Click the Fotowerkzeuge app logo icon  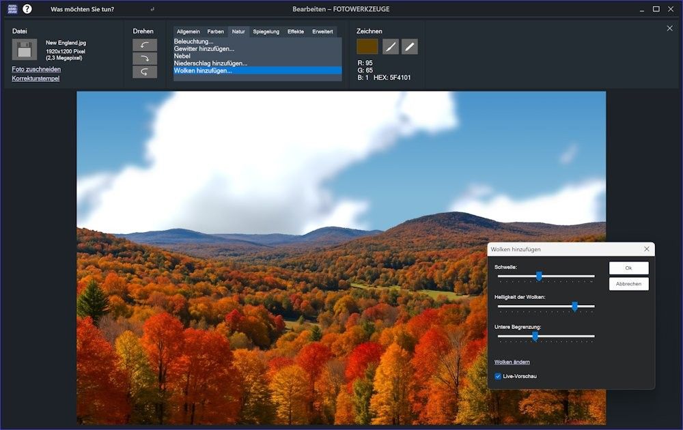point(12,9)
